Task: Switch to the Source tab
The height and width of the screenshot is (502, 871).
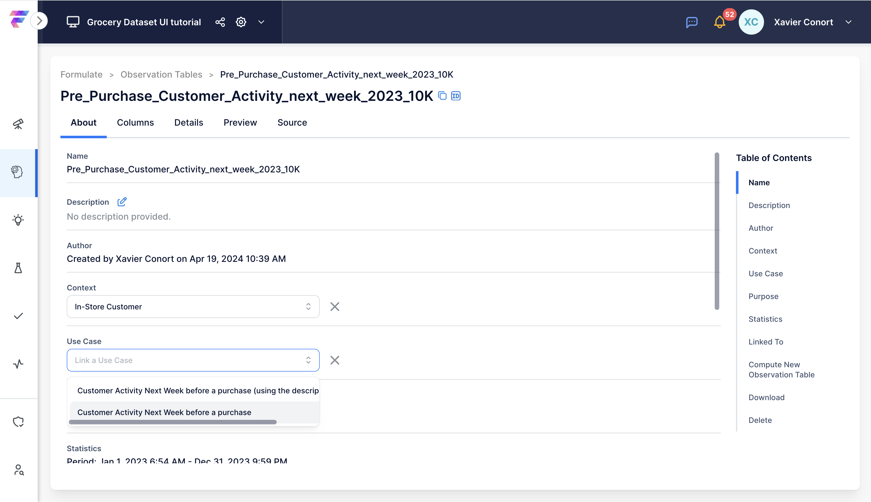Action: pos(292,122)
